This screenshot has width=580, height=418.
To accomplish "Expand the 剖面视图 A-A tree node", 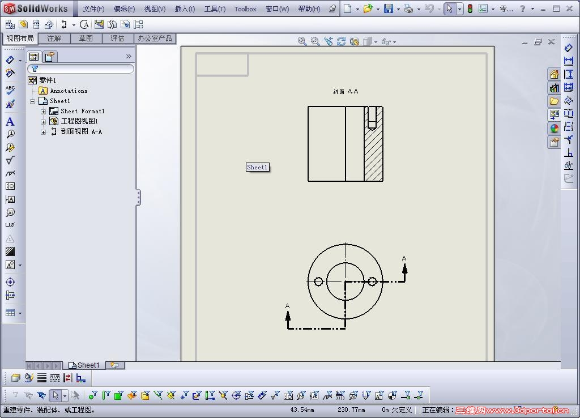I will click(x=43, y=132).
